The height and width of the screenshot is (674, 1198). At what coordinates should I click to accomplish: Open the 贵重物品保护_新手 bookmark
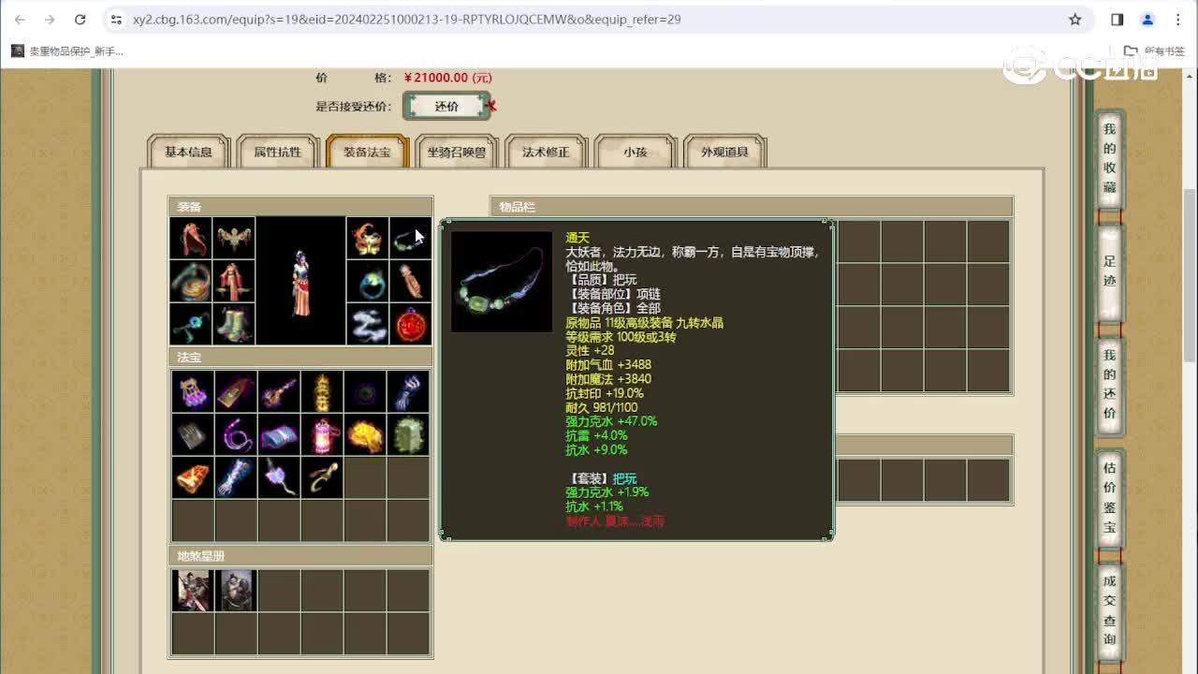point(67,51)
